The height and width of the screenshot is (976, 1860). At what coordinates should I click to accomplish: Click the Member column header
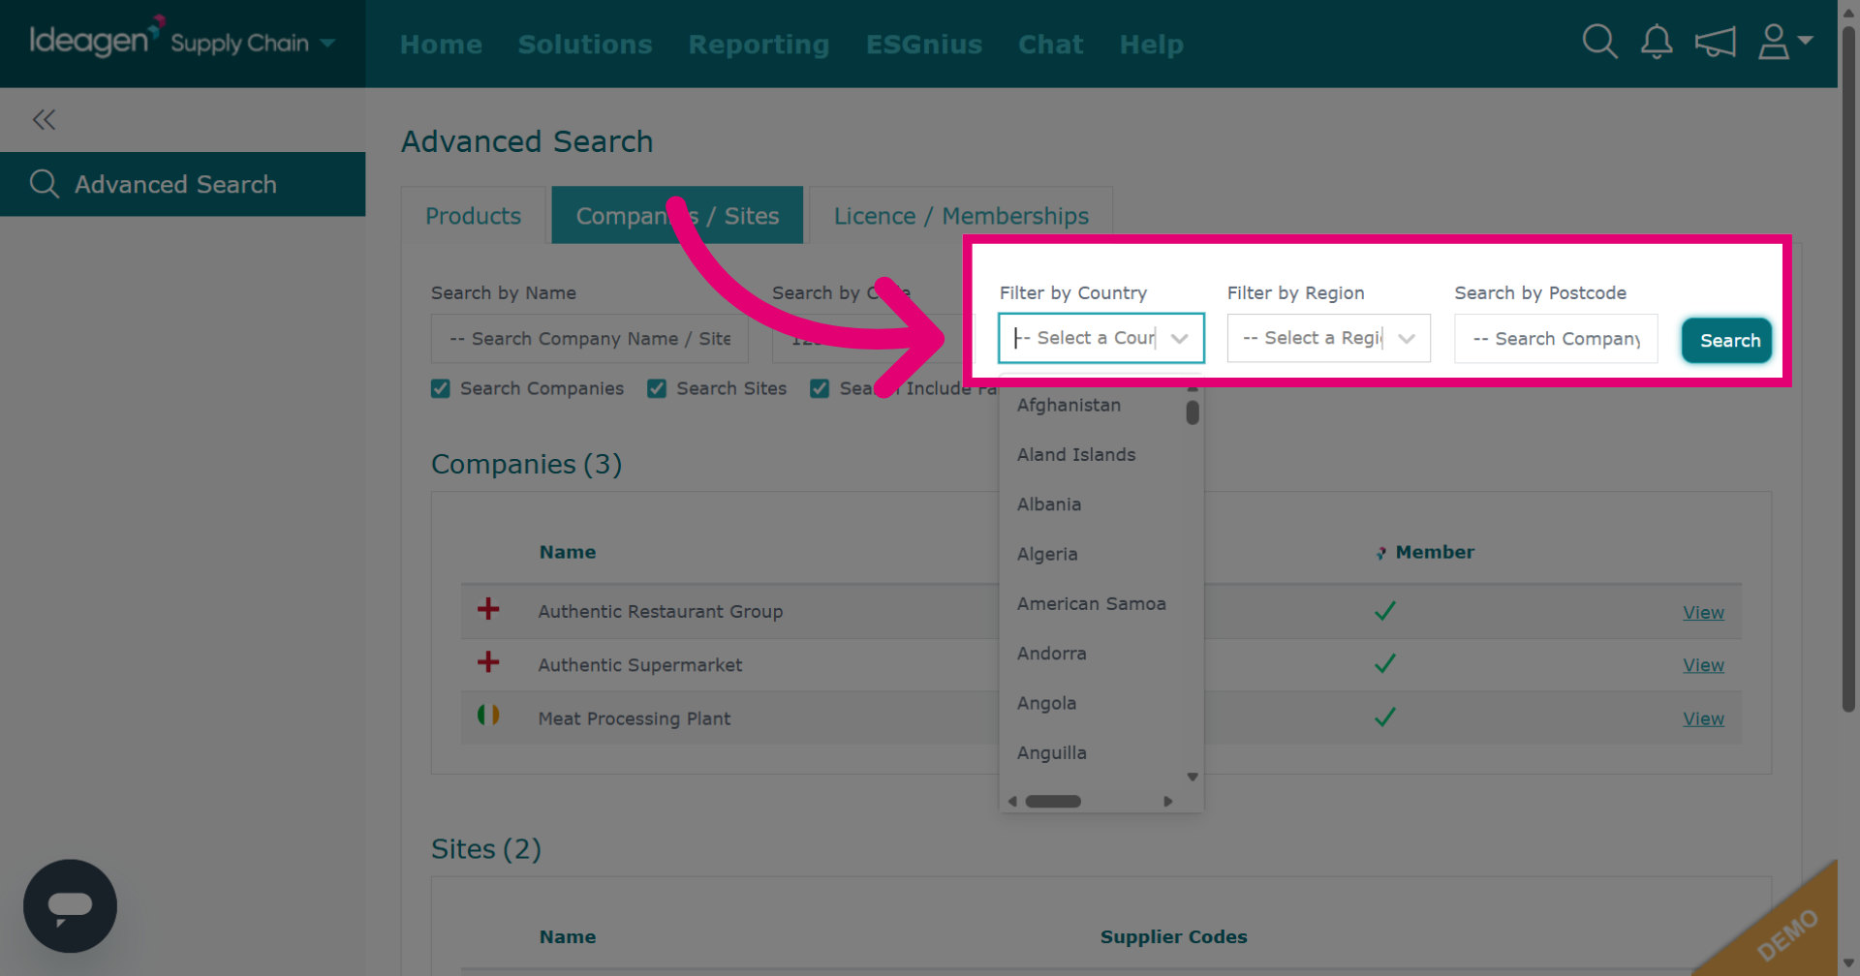(x=1435, y=552)
